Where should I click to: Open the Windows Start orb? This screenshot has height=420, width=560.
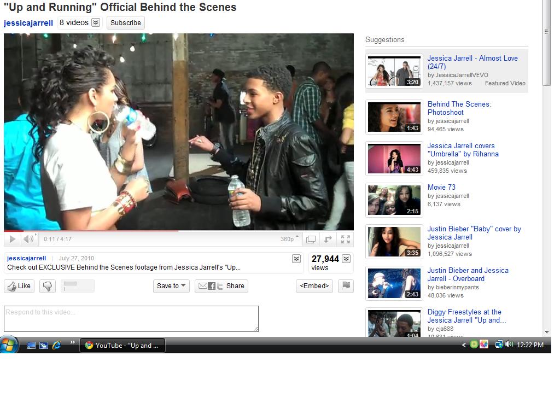point(9,345)
